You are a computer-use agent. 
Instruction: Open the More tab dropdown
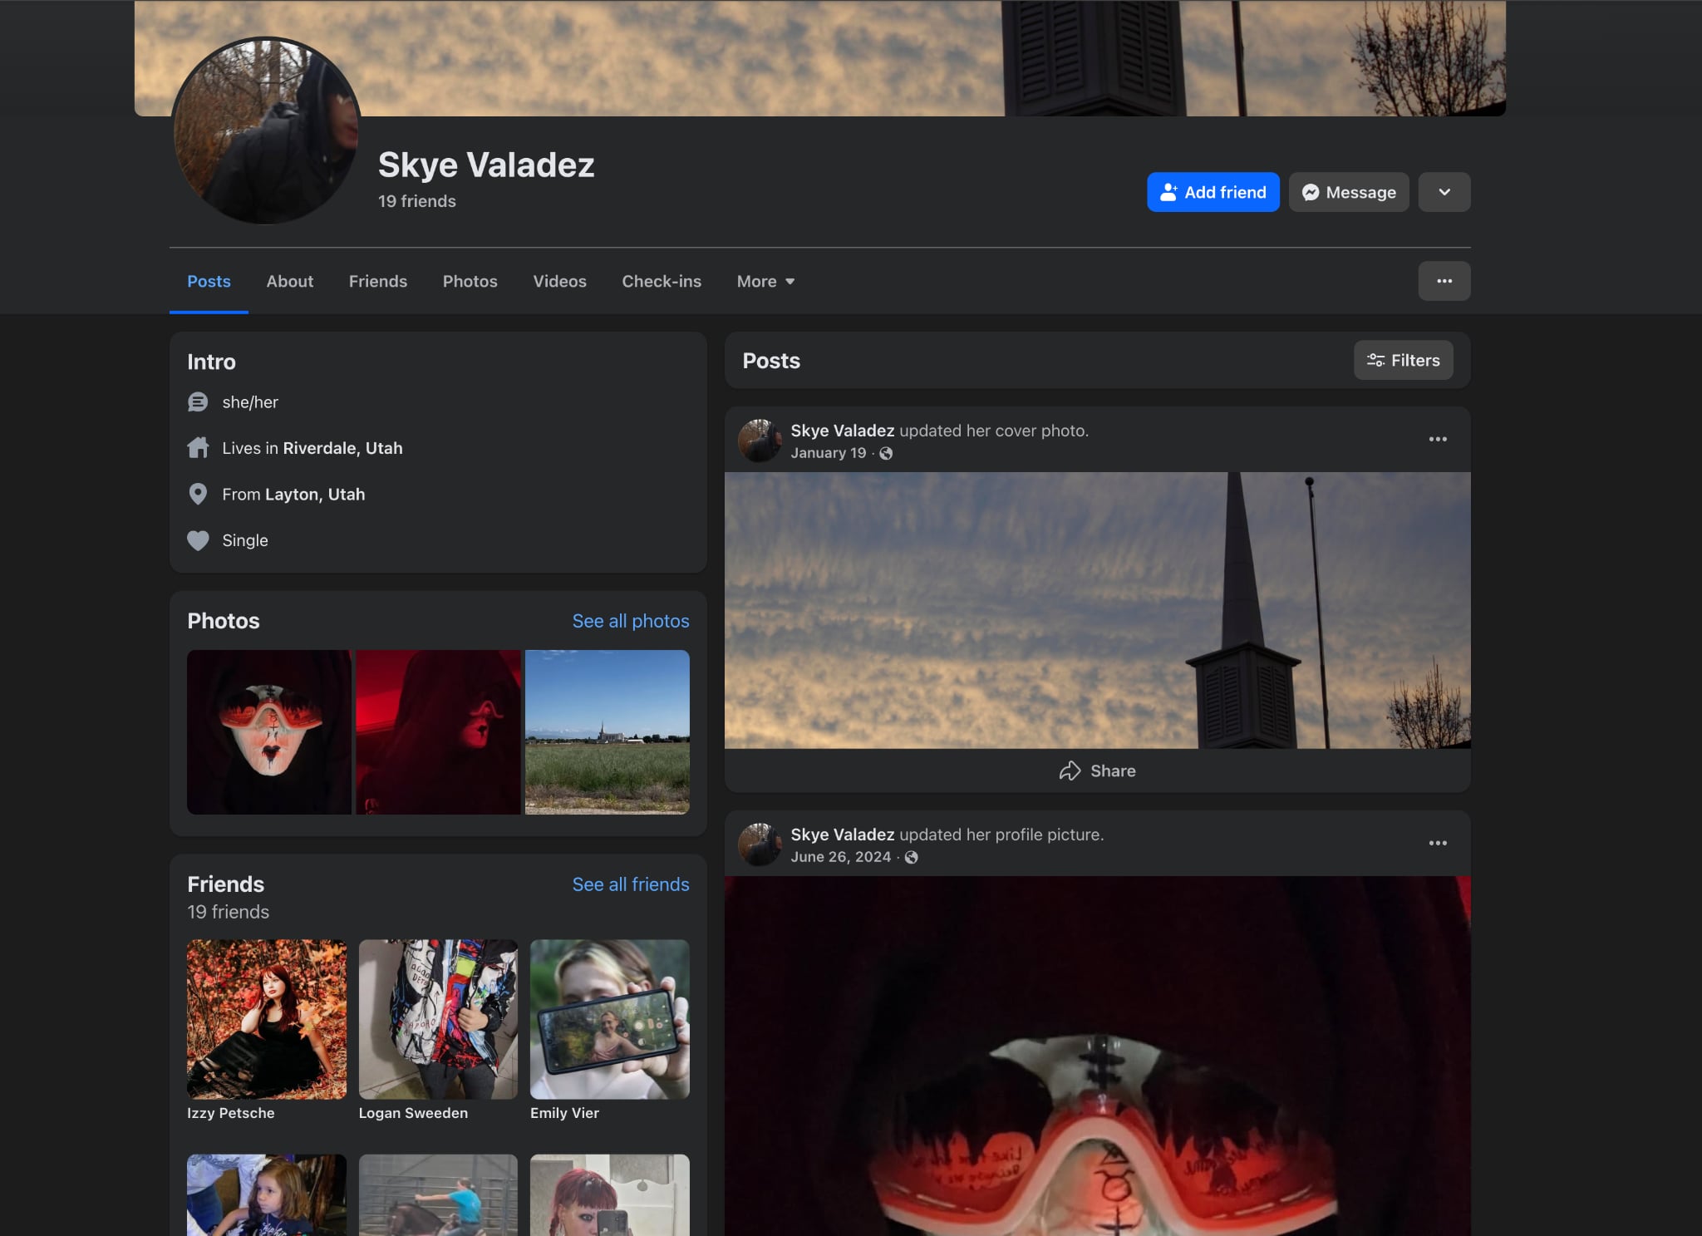click(765, 281)
